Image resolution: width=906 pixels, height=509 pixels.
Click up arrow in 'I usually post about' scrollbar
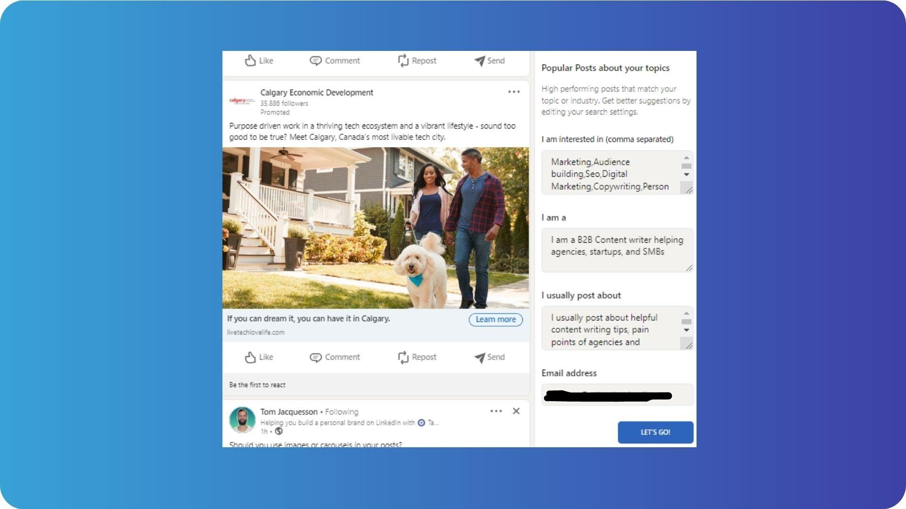[x=687, y=313]
